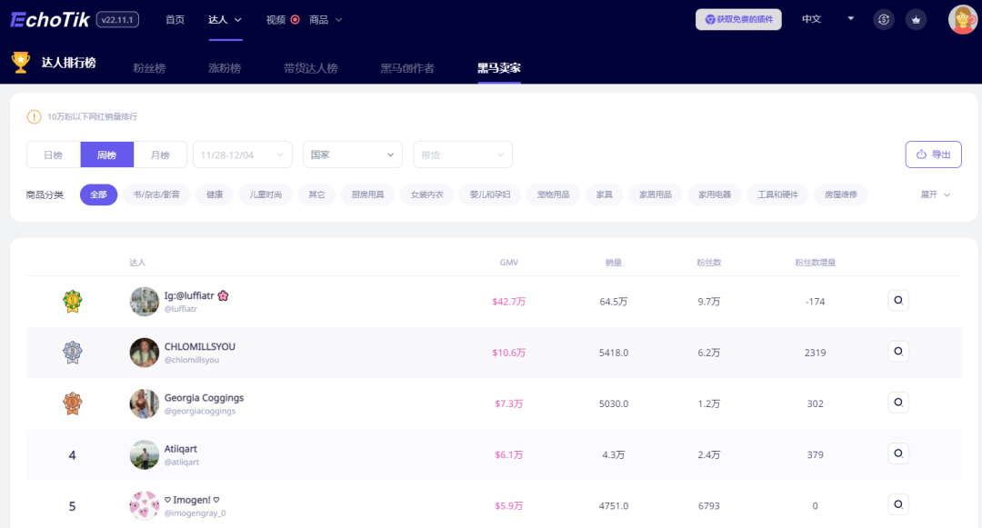The width and height of the screenshot is (982, 528).
Task: Filter by 厨房用具 category
Action: tap(367, 194)
